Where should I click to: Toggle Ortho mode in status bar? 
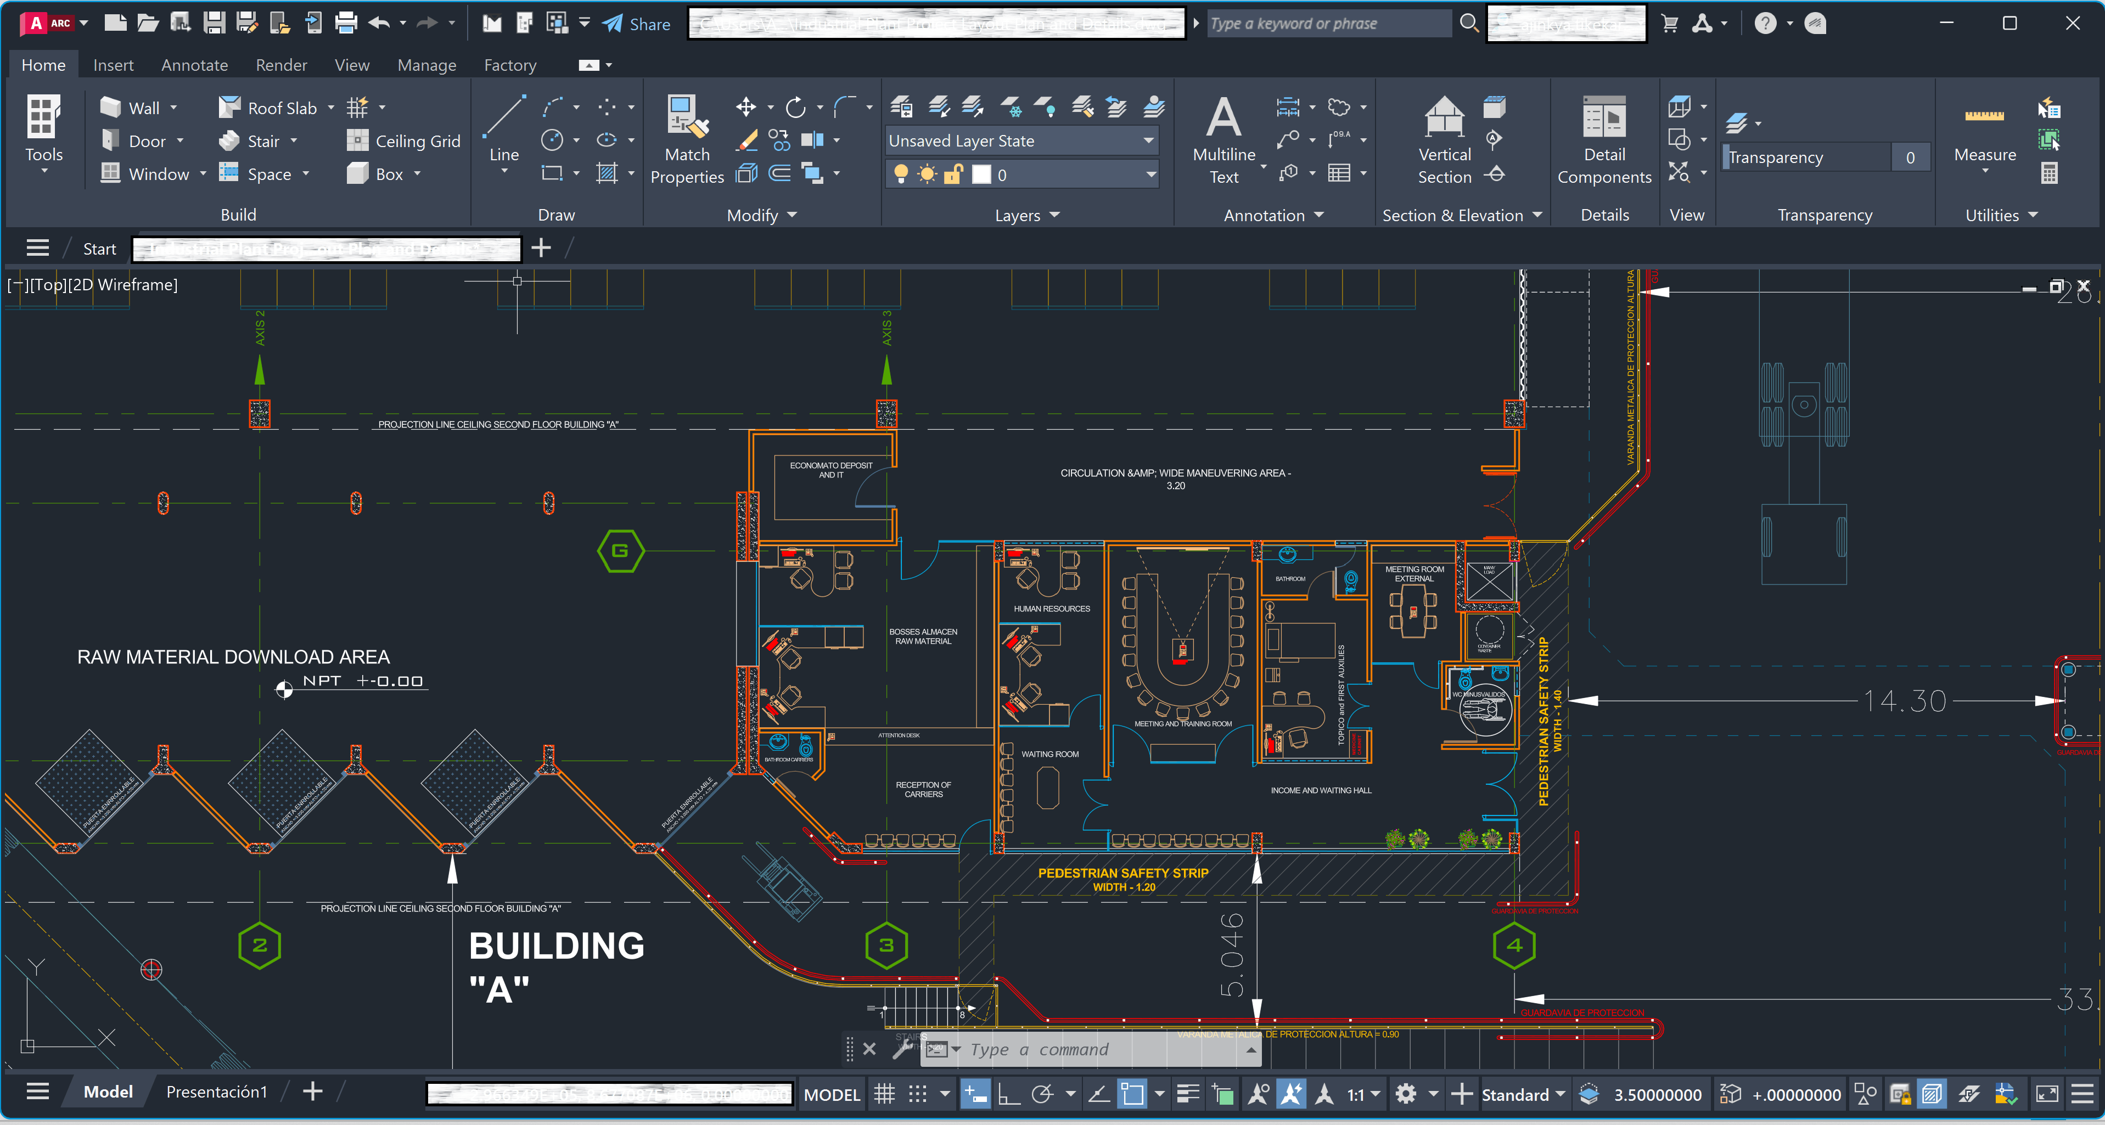pos(1009,1094)
